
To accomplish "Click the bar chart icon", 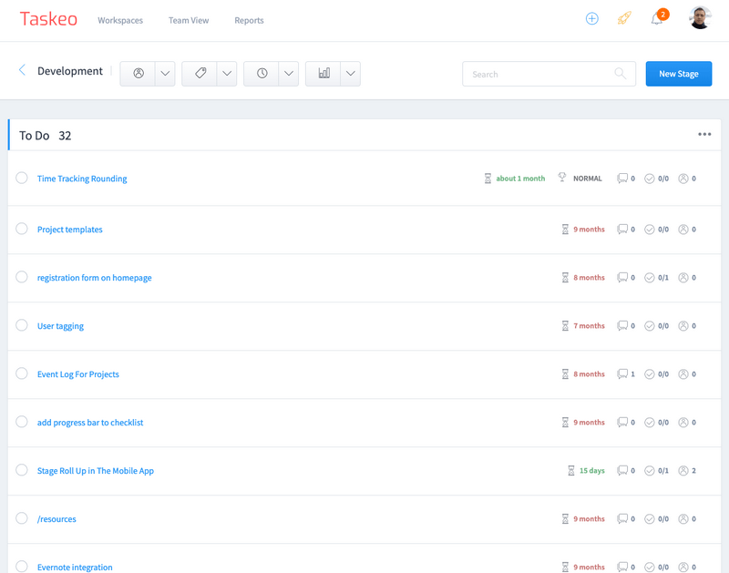I will (323, 74).
